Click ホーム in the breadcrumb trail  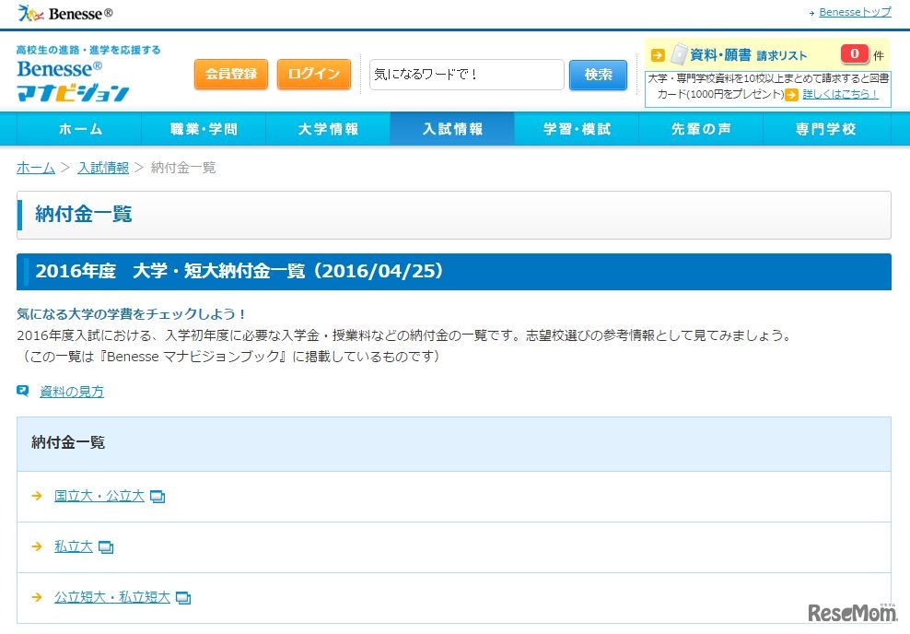(35, 168)
